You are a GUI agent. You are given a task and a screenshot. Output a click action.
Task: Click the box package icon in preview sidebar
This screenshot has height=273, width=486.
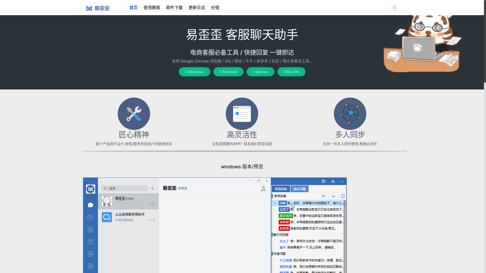pyautogui.click(x=90, y=230)
